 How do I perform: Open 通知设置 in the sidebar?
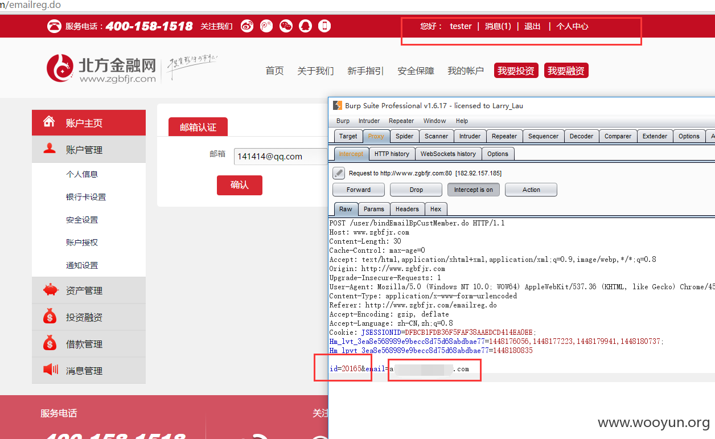pos(82,265)
